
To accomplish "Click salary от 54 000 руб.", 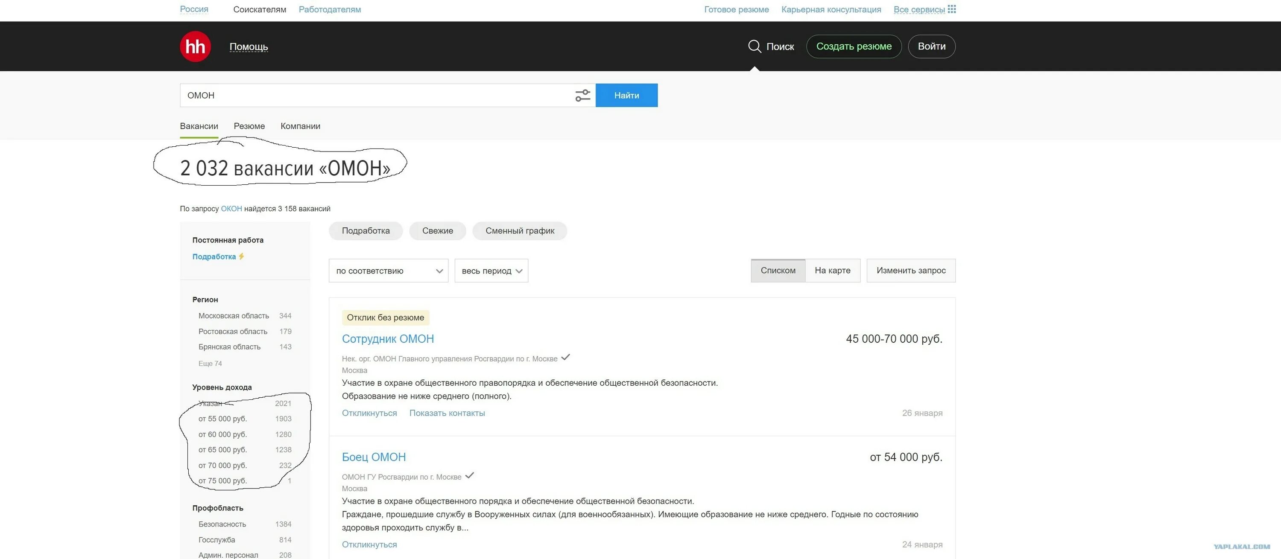I will pos(906,457).
